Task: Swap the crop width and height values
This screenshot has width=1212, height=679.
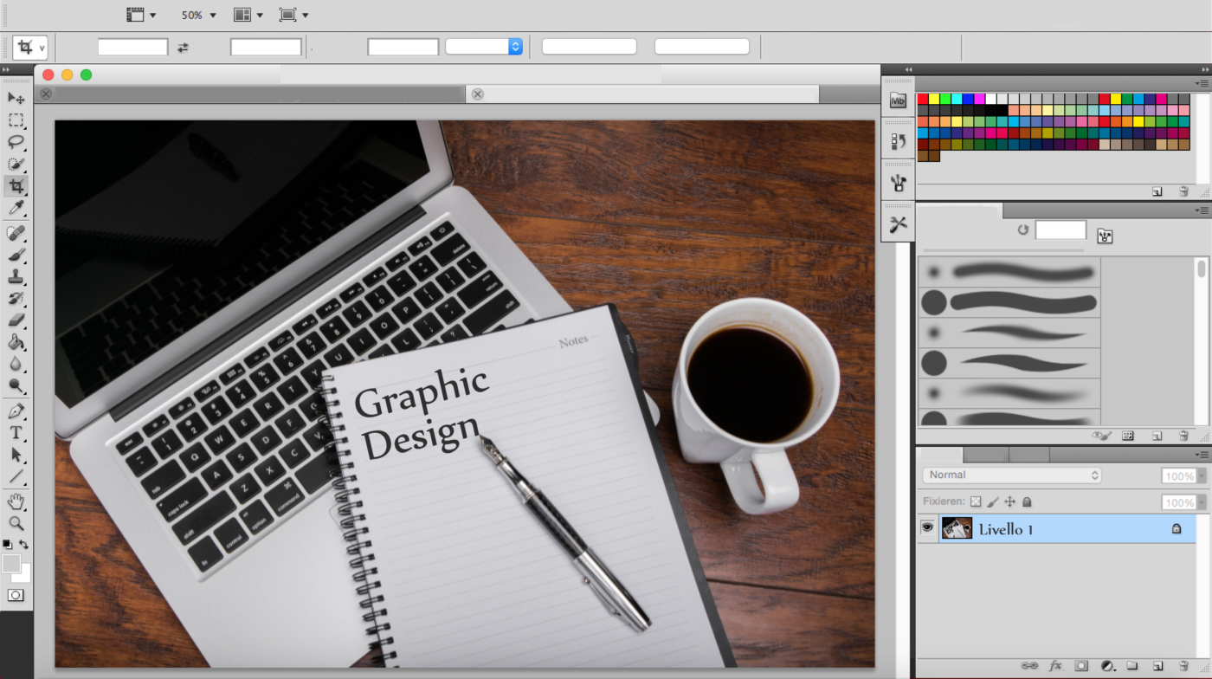Action: pyautogui.click(x=183, y=48)
